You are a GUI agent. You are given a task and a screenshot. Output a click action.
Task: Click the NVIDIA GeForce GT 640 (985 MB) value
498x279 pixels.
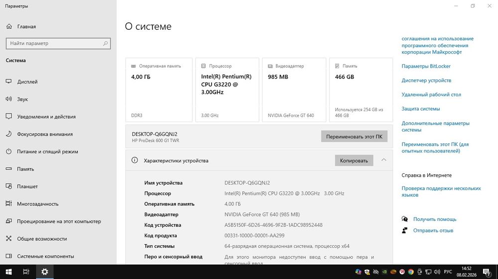tap(262, 214)
